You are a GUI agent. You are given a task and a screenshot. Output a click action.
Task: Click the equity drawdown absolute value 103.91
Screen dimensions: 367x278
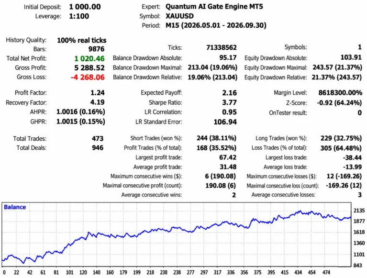click(351, 57)
